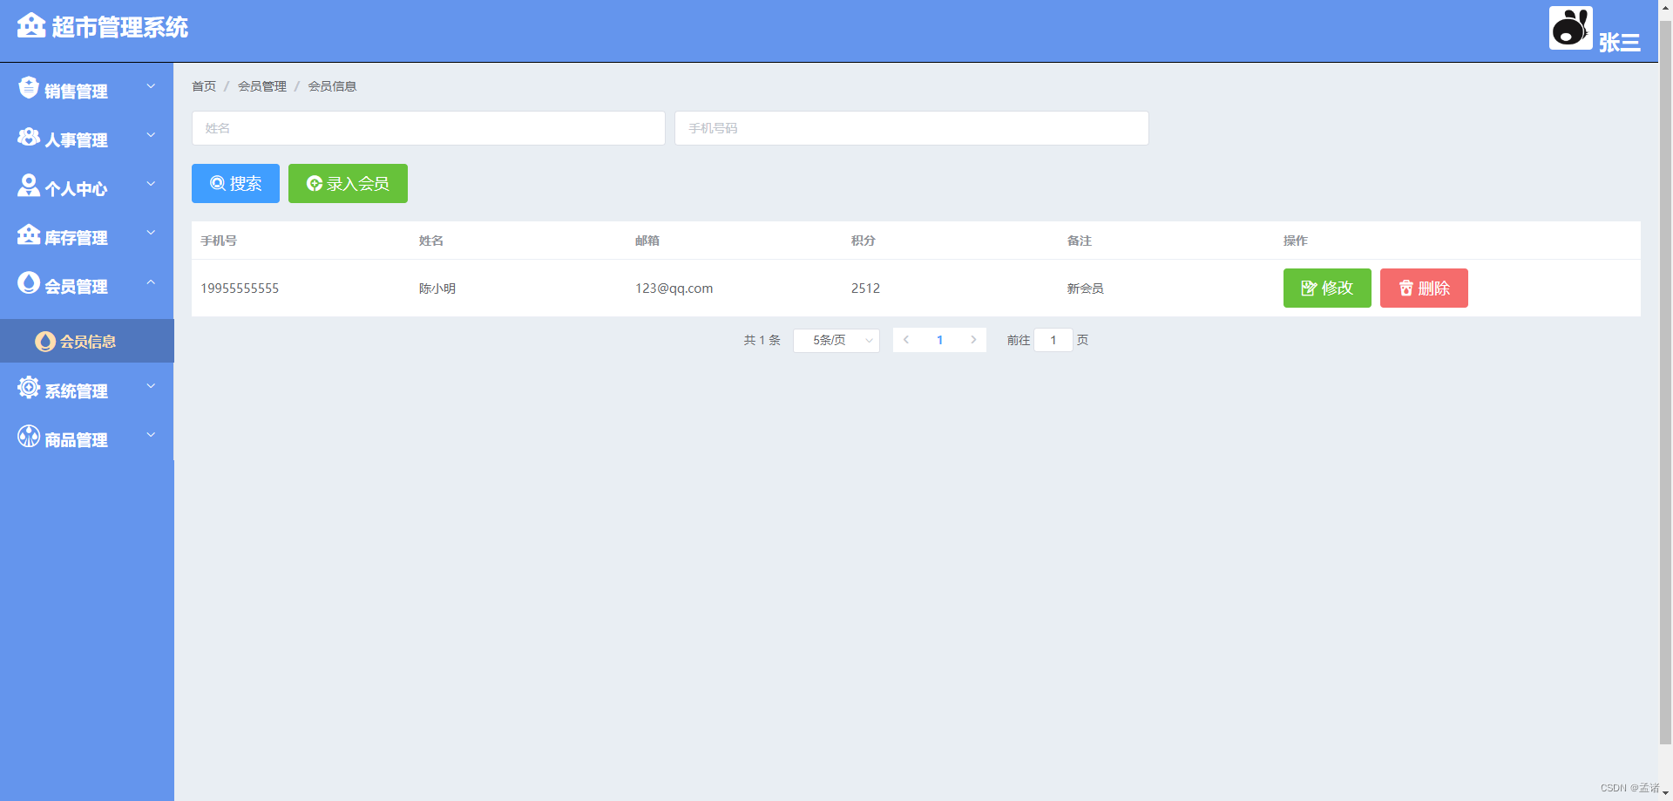This screenshot has width=1673, height=801.
Task: Click the 搜索 search button
Action: 235,183
